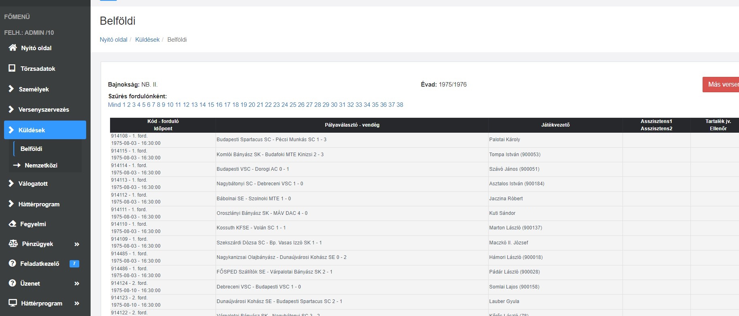Click the Pénzügyek balance scale icon
Image resolution: width=739 pixels, height=316 pixels.
[x=13, y=244]
